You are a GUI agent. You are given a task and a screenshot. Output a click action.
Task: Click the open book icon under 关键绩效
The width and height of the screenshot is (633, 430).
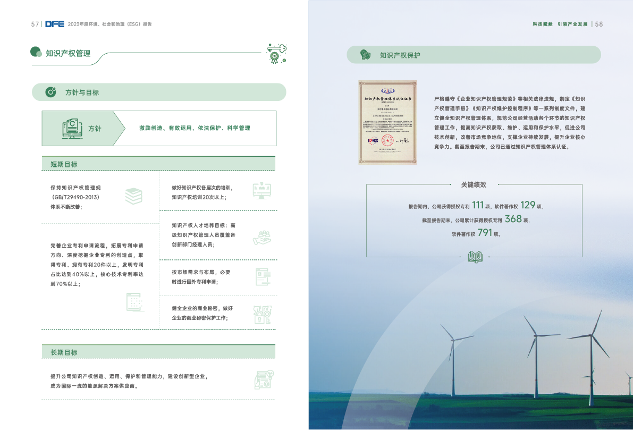(x=474, y=257)
